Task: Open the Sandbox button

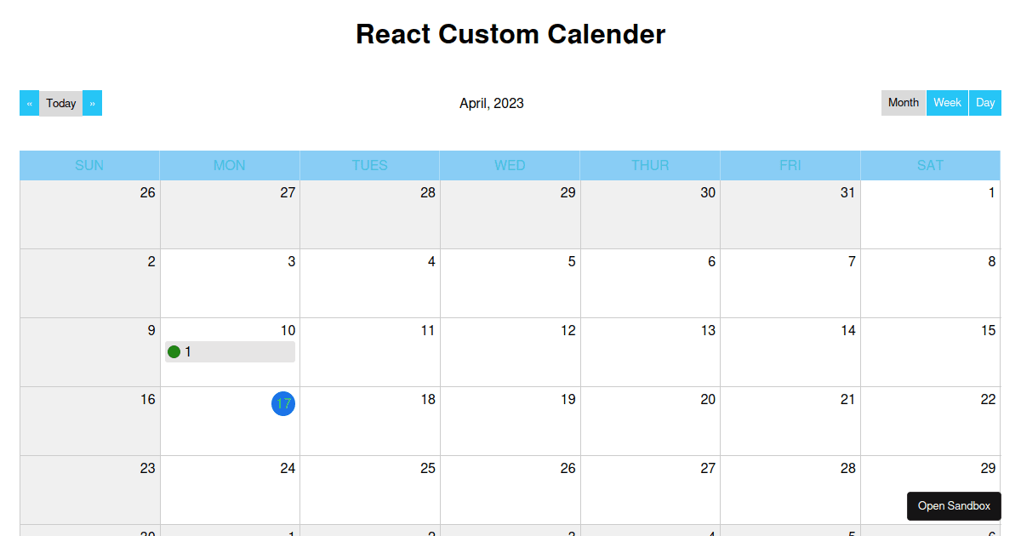Action: (x=954, y=506)
